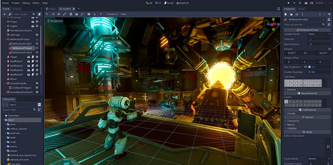The image size is (333, 165).
Task: Toggle the Enable Shadows checkbox
Action: 309,72
